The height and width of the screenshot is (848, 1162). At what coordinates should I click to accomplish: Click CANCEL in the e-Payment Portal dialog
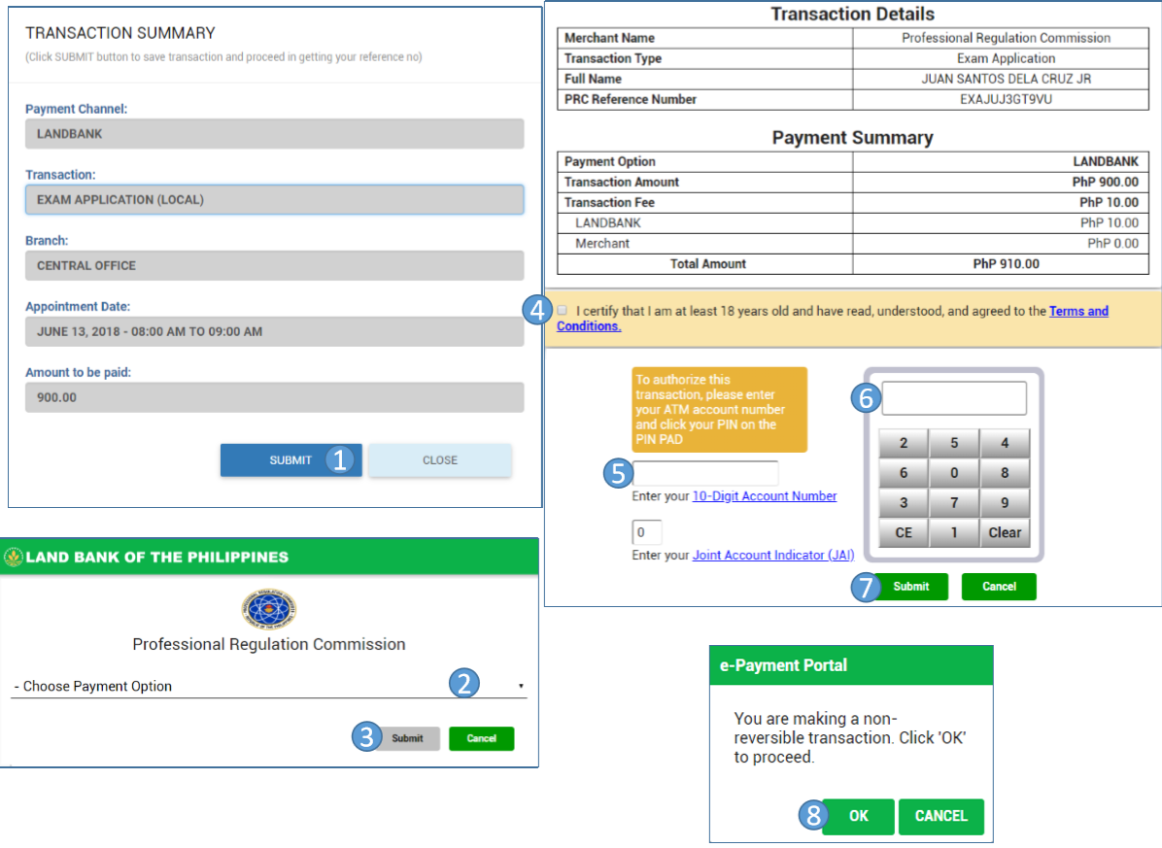coord(941,816)
